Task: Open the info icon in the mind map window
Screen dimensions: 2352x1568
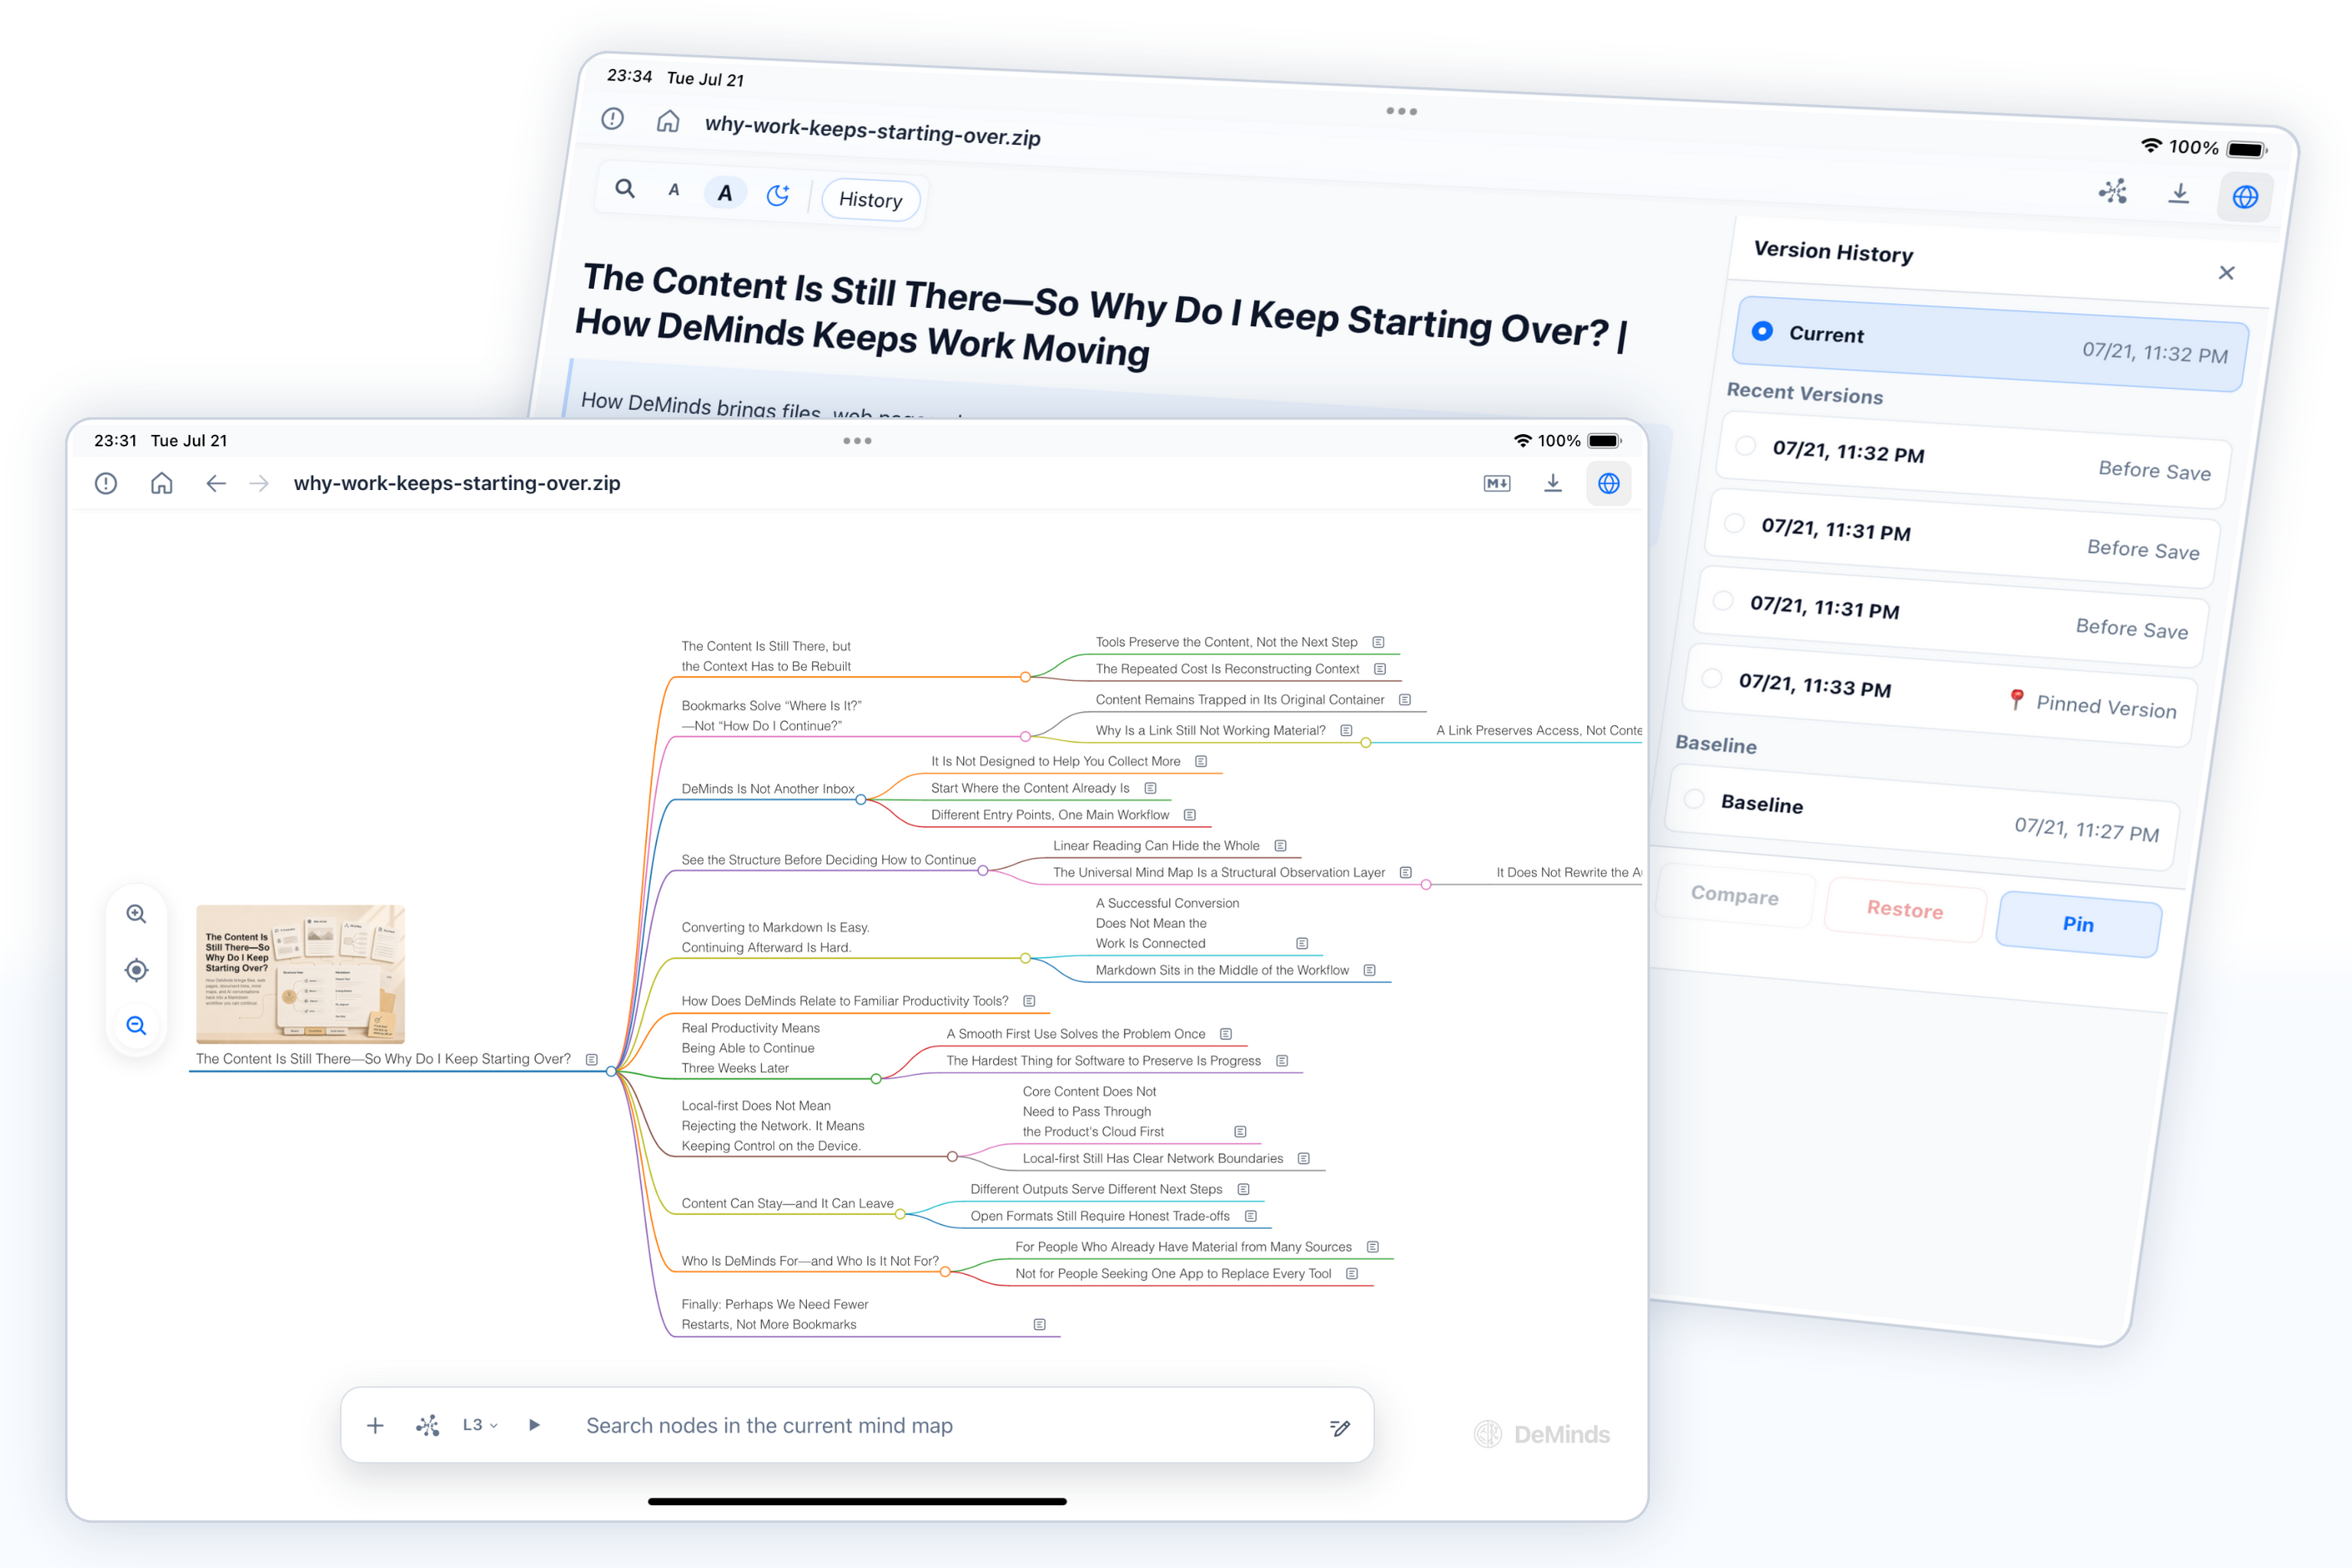Action: [106, 484]
